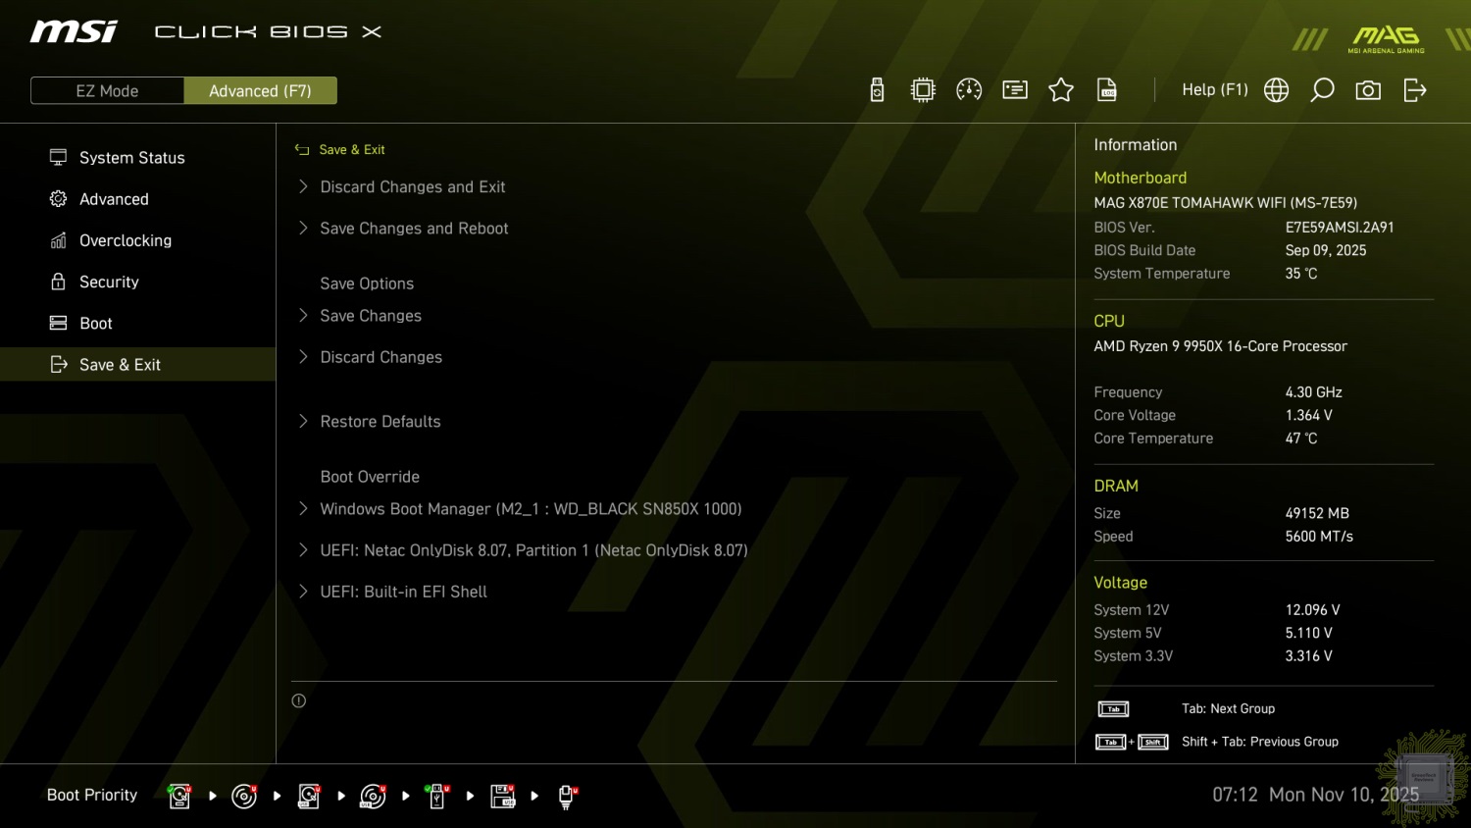Image resolution: width=1471 pixels, height=828 pixels.
Task: Click Help (F1) text button
Action: click(x=1214, y=89)
